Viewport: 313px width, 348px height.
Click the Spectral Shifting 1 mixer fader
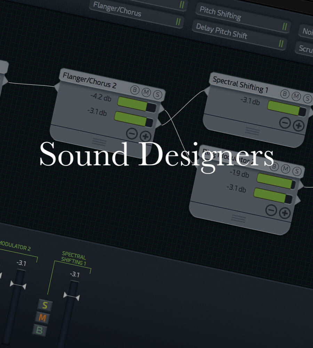(72, 297)
